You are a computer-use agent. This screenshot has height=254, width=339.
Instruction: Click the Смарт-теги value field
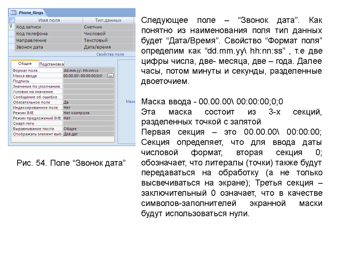coord(88,124)
